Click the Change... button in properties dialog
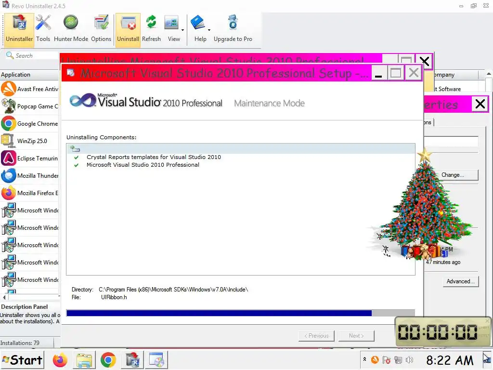The image size is (493, 370). point(453,175)
